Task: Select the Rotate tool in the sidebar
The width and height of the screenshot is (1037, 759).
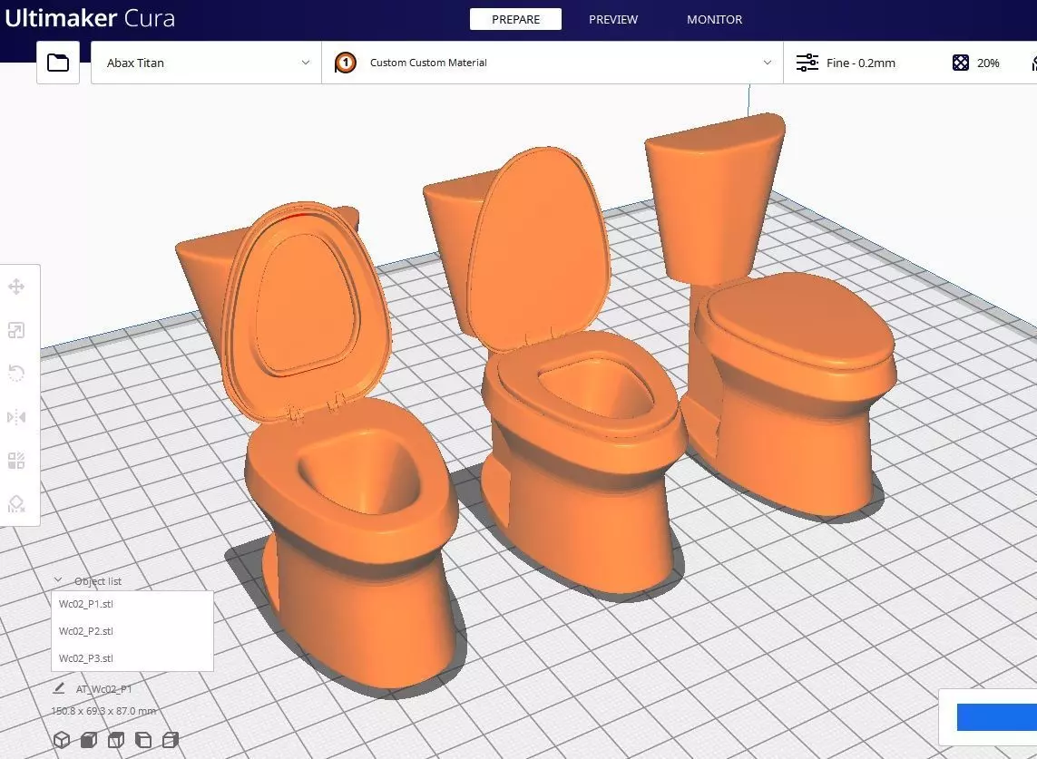Action: tap(16, 374)
